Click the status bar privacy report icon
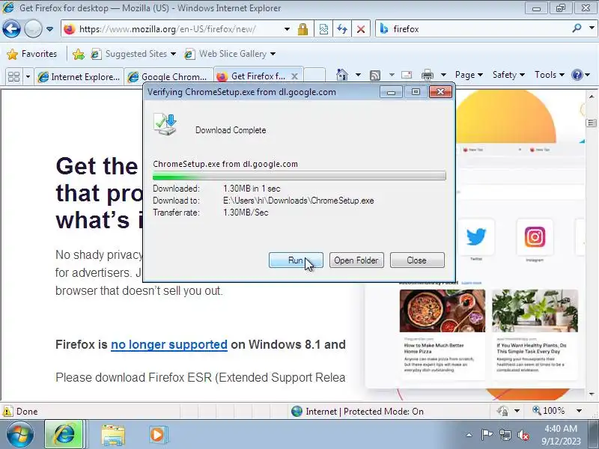Screen dimensions: 599x449 tap(502, 411)
